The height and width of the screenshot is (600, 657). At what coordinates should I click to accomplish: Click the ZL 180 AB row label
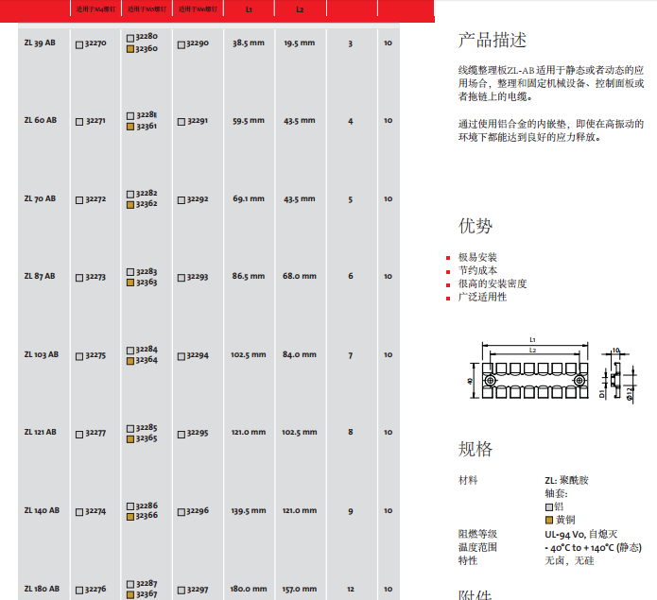(x=41, y=589)
